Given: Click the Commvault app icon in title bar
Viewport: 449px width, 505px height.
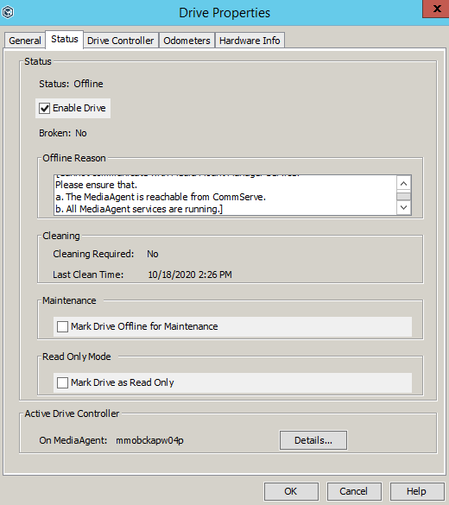Looking at the screenshot, I should pyautogui.click(x=8, y=12).
